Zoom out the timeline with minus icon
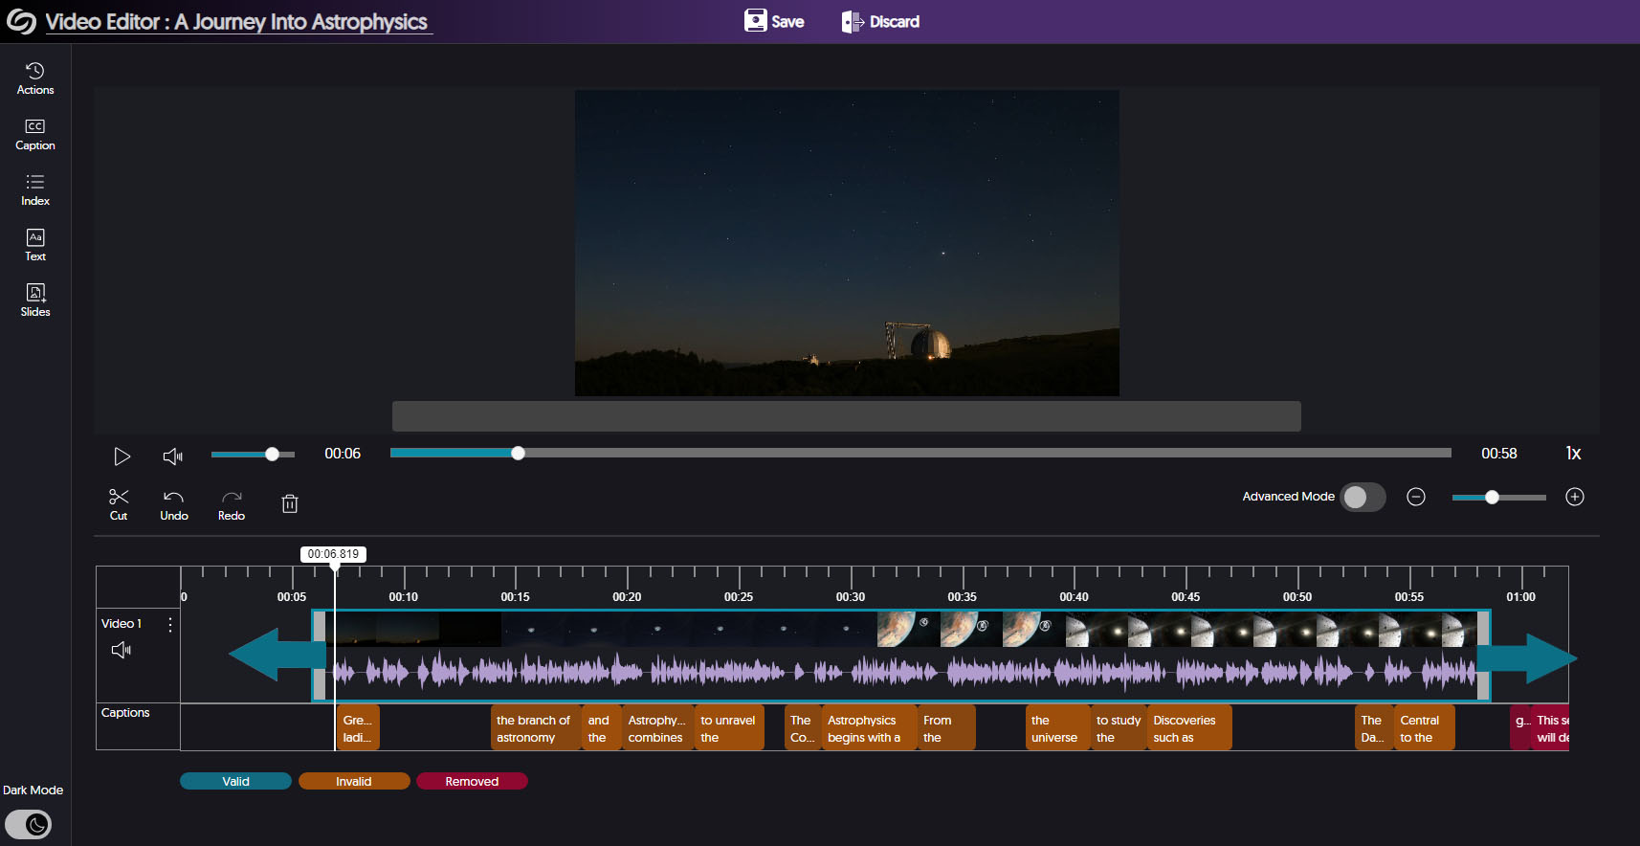The width and height of the screenshot is (1640, 846). click(1416, 497)
